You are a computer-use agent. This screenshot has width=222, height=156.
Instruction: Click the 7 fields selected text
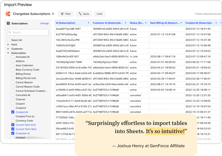(x=207, y=14)
